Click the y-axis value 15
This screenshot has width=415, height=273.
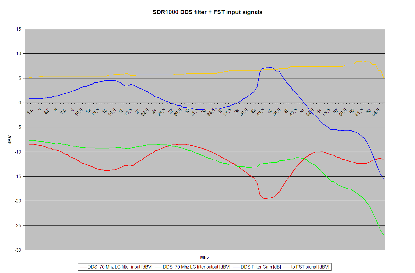19,29
